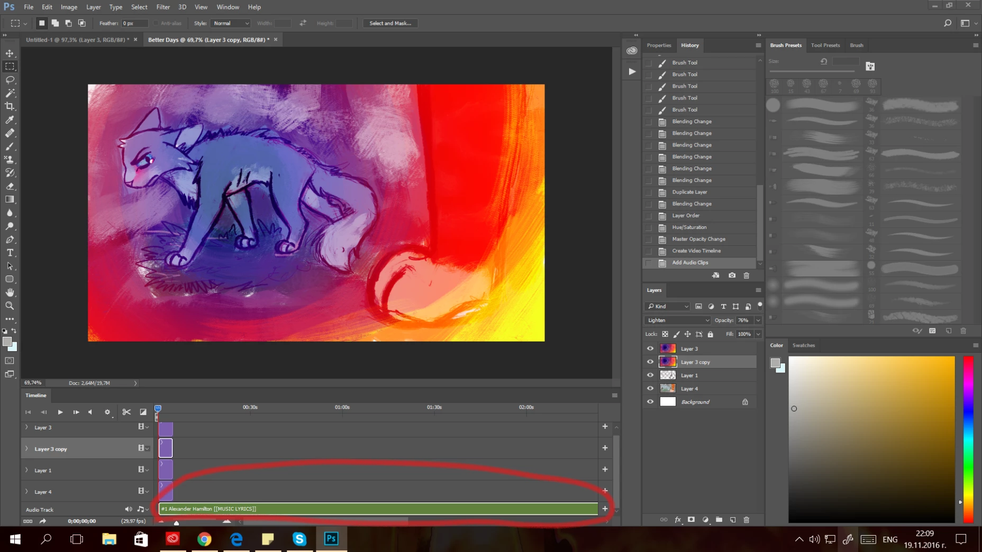This screenshot has height=552, width=982.
Task: Open the Image menu
Action: tap(69, 7)
